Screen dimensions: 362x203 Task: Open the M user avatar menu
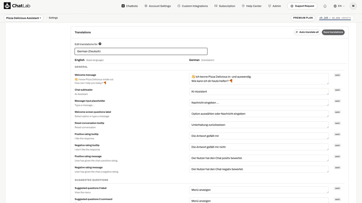[x=353, y=6]
